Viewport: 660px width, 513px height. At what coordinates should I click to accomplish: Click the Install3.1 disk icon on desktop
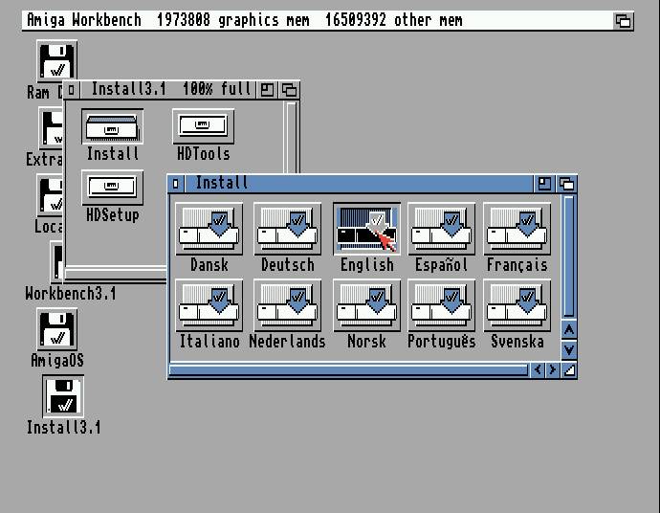pyautogui.click(x=63, y=397)
